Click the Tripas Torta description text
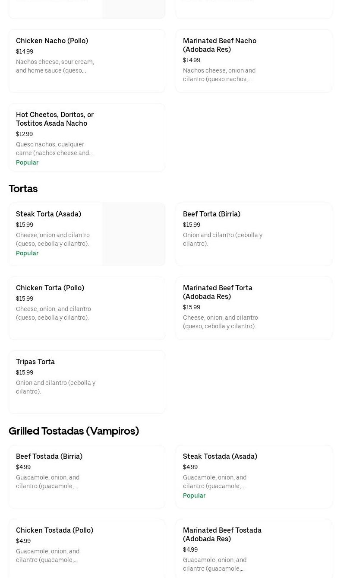 56,387
